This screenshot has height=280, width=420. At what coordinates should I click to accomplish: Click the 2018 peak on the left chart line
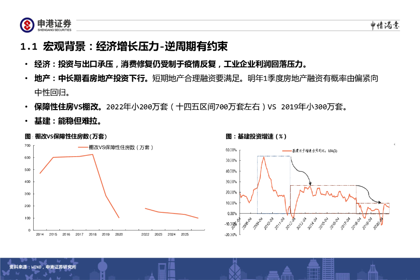[93, 154]
